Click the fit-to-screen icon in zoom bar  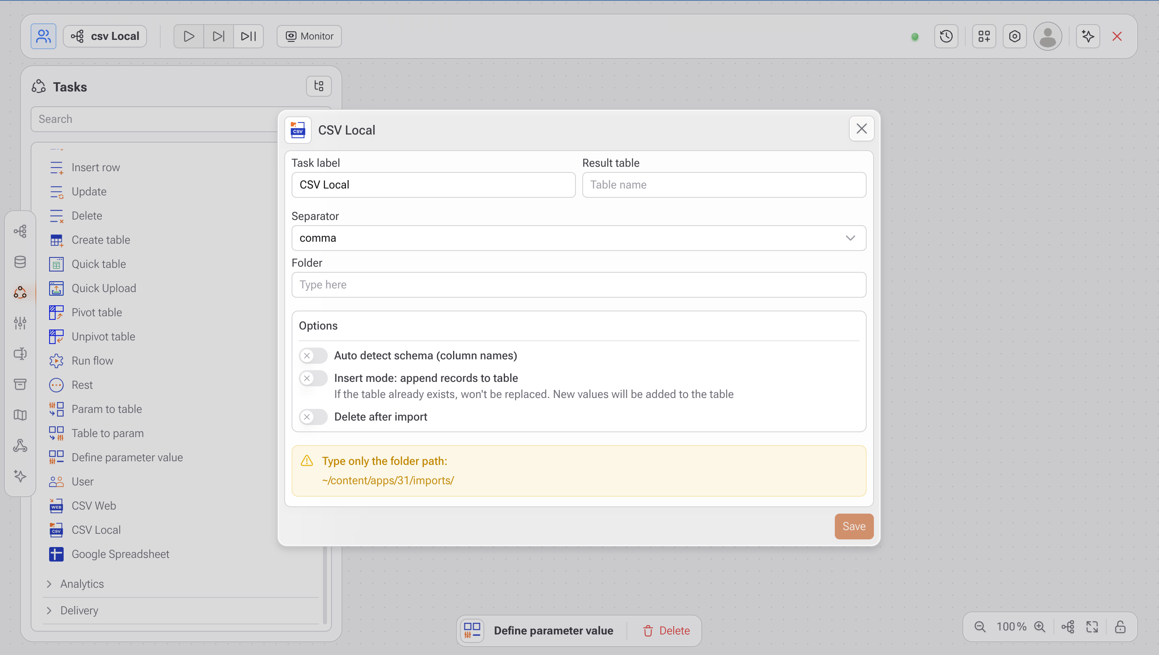(1092, 627)
